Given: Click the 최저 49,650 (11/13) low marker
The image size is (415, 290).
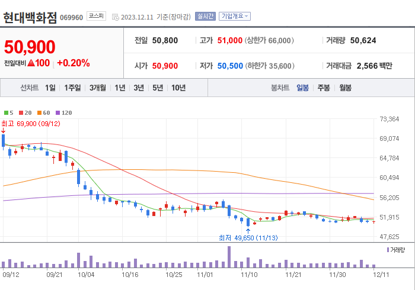Looking at the screenshot, I should point(248,238).
